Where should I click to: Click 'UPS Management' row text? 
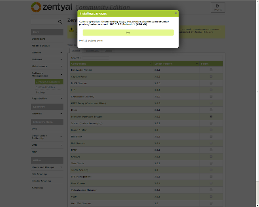click(x=81, y=177)
